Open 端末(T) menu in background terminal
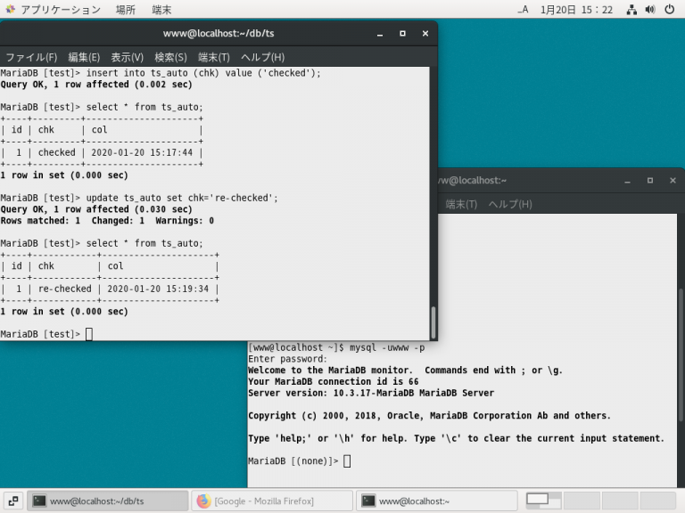This screenshot has width=685, height=513. 461,204
